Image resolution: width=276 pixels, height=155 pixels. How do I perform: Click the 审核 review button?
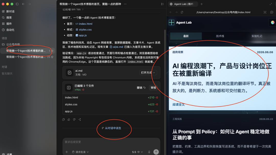tap(153, 88)
